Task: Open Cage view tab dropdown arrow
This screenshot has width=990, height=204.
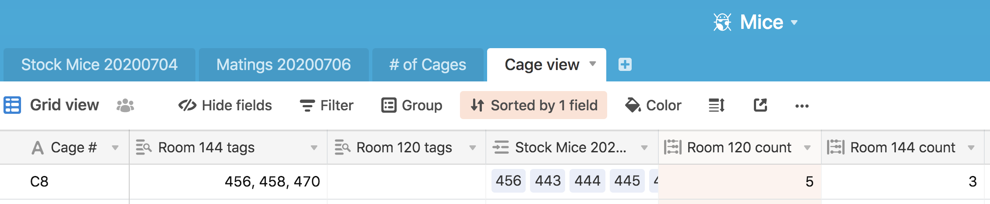Action: (x=593, y=64)
